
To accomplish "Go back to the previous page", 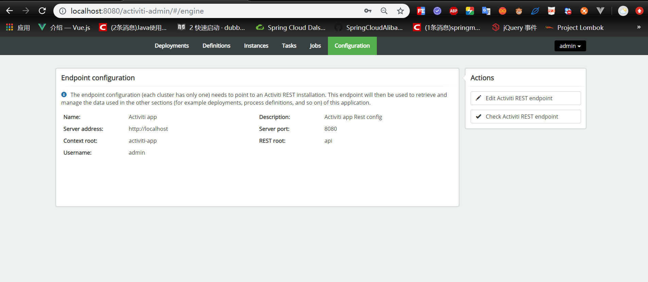I will [x=10, y=11].
